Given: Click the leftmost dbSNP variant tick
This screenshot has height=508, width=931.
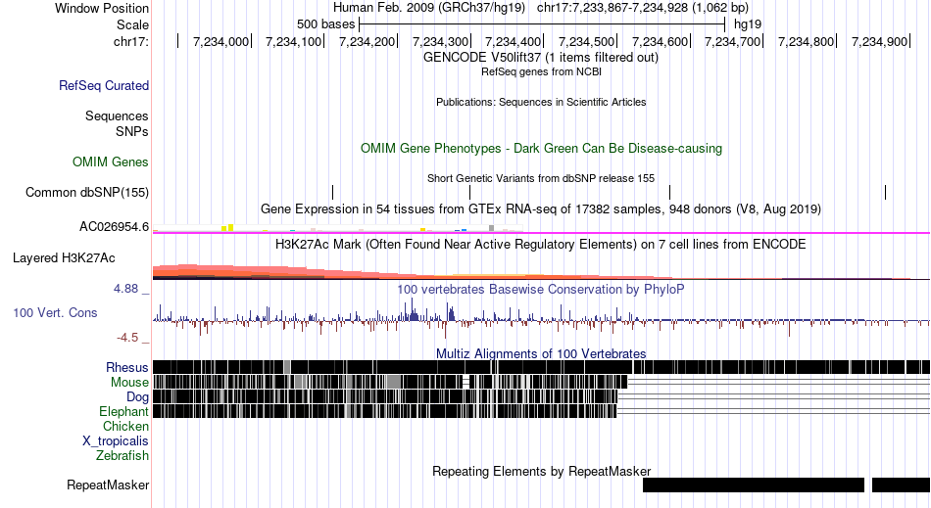Looking at the screenshot, I should pos(332,192).
